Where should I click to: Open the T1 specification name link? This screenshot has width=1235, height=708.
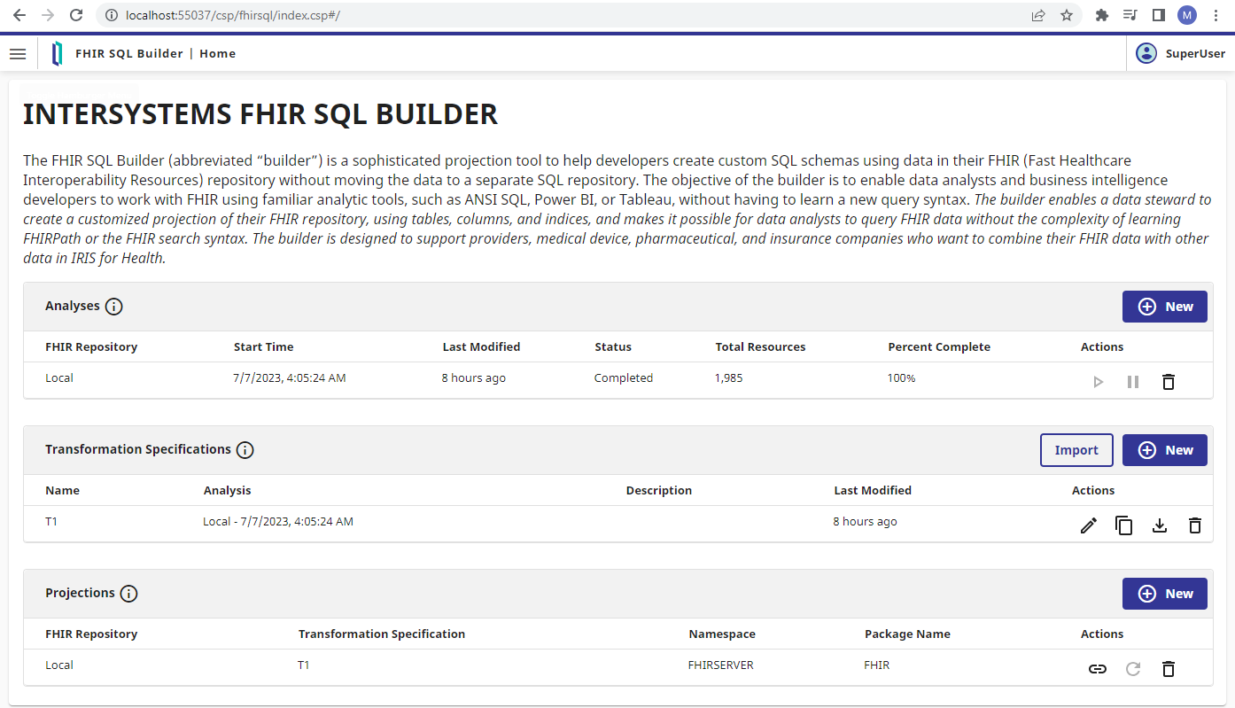51,522
